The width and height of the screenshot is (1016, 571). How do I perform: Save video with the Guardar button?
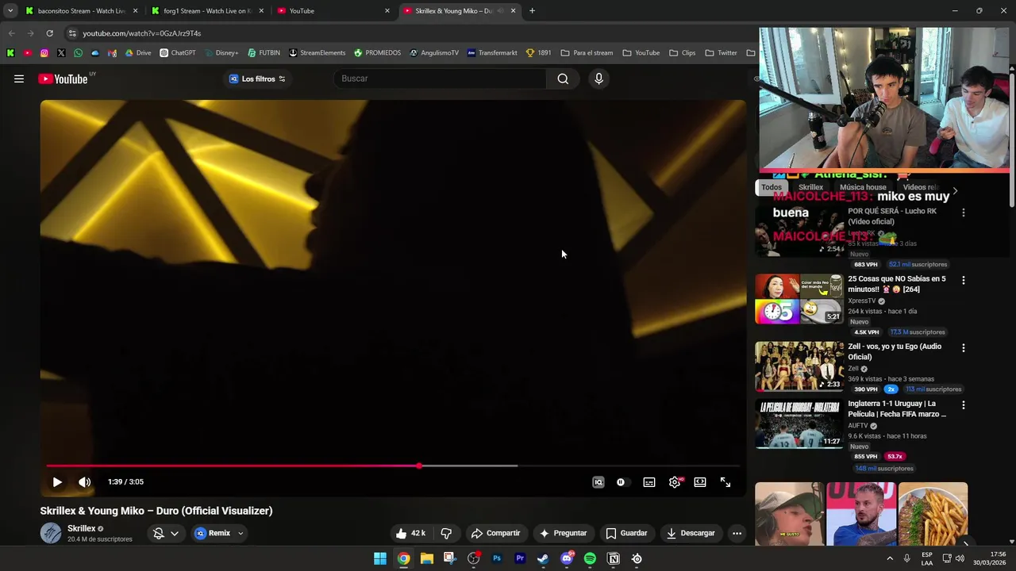626,533
